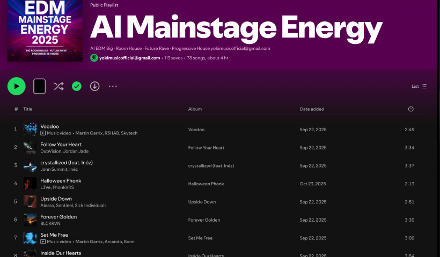Click the music video icon under Set Me Free
The height and width of the screenshot is (257, 440).
[x=43, y=241]
